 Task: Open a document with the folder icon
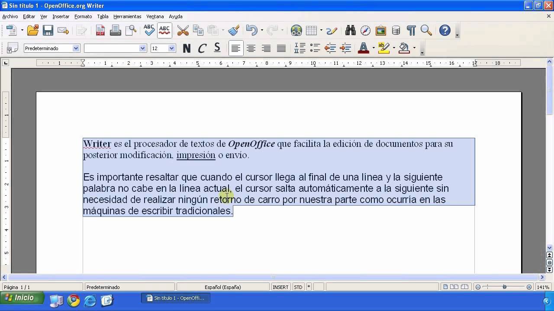pyautogui.click(x=32, y=31)
